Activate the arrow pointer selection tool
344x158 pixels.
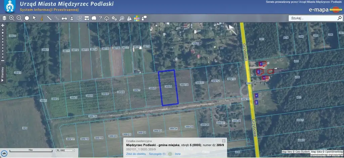34,18
